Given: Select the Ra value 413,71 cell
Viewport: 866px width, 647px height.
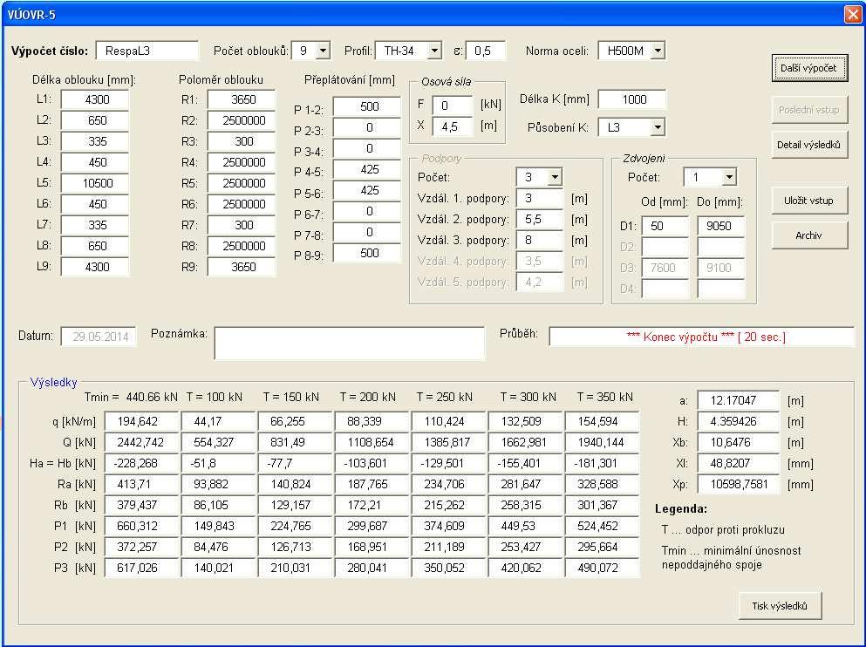Looking at the screenshot, I should click(142, 485).
